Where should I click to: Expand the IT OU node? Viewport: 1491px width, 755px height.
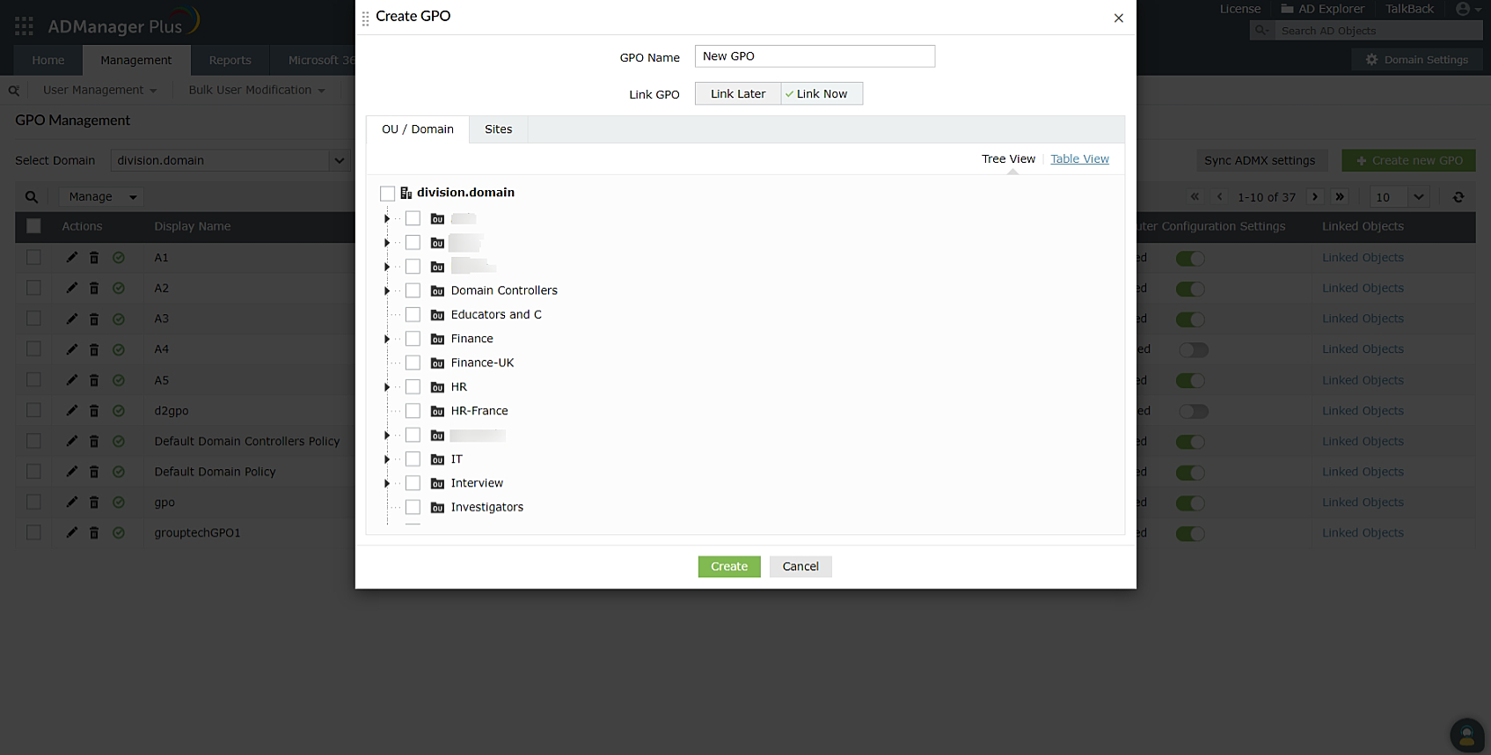(386, 459)
